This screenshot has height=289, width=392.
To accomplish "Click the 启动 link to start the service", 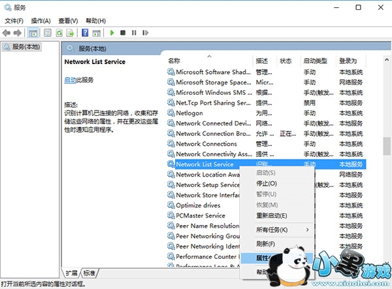I will pos(70,80).
